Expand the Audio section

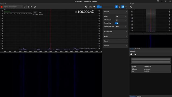pos(115,36)
